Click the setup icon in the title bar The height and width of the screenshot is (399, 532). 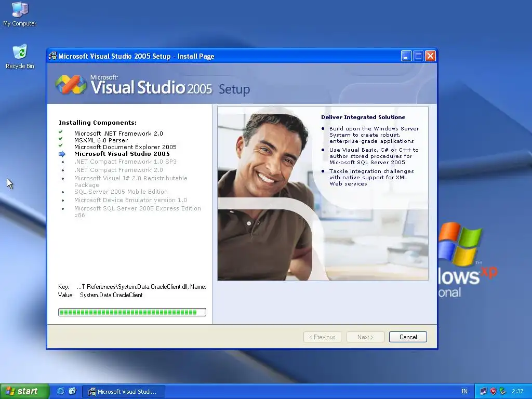point(52,56)
